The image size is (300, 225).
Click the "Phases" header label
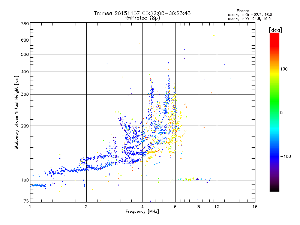pyautogui.click(x=243, y=11)
